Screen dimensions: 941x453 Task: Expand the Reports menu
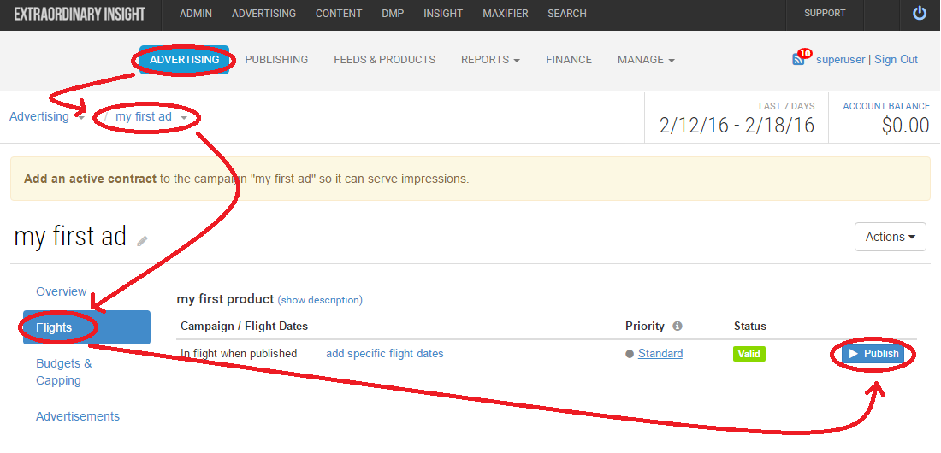coord(490,59)
